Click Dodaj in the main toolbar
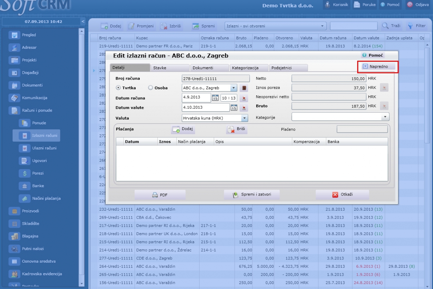433x289 pixels. point(111,26)
